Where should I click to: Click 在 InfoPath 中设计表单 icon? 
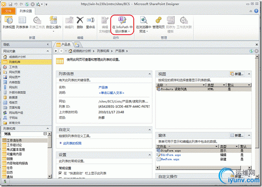122,24
